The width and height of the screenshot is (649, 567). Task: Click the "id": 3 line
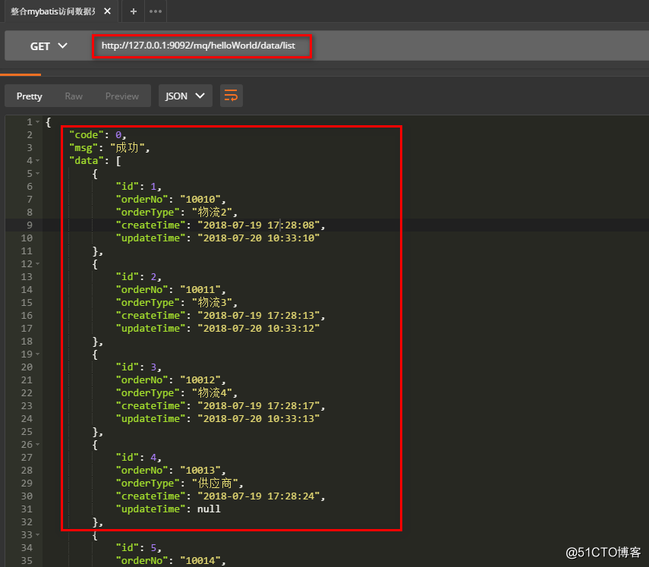(x=139, y=367)
